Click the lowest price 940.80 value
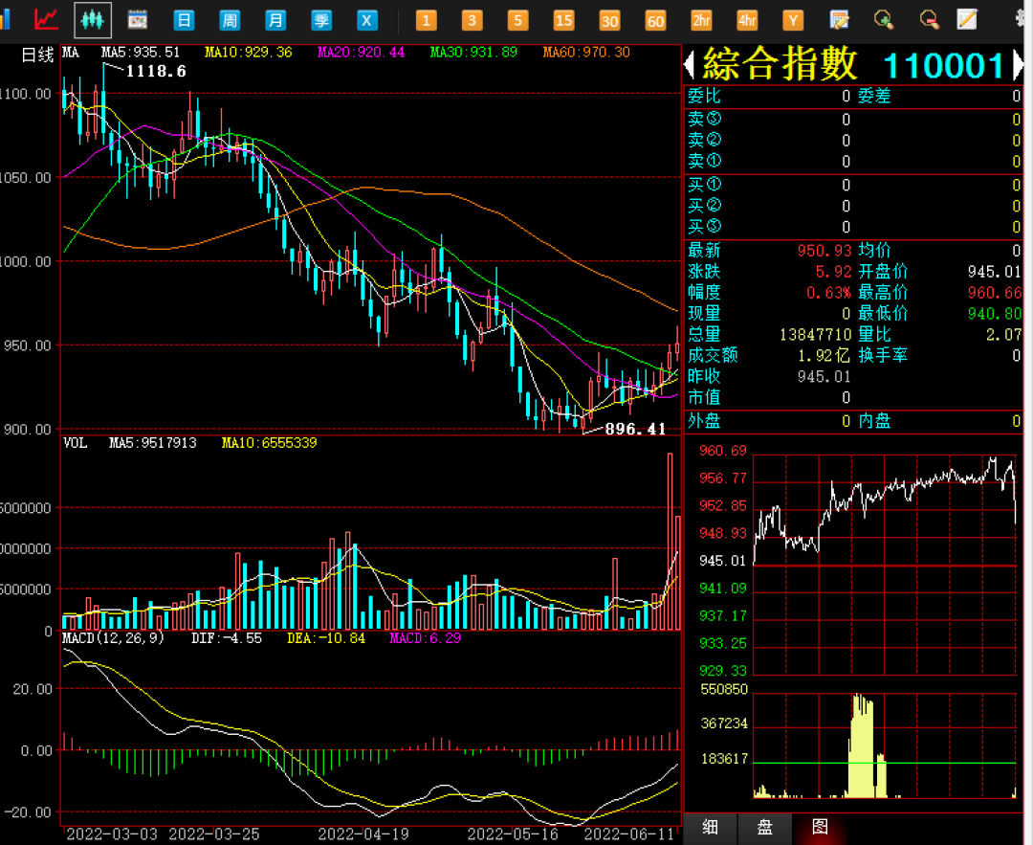The image size is (1033, 845). coord(994,314)
